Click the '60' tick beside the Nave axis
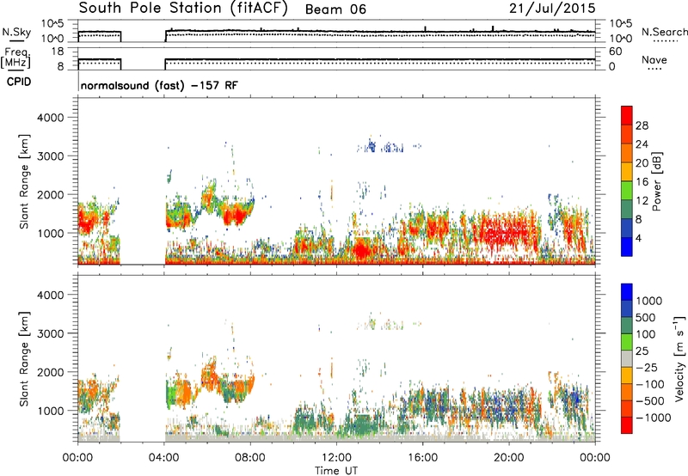Viewport: 688px width, 476px height. point(615,52)
